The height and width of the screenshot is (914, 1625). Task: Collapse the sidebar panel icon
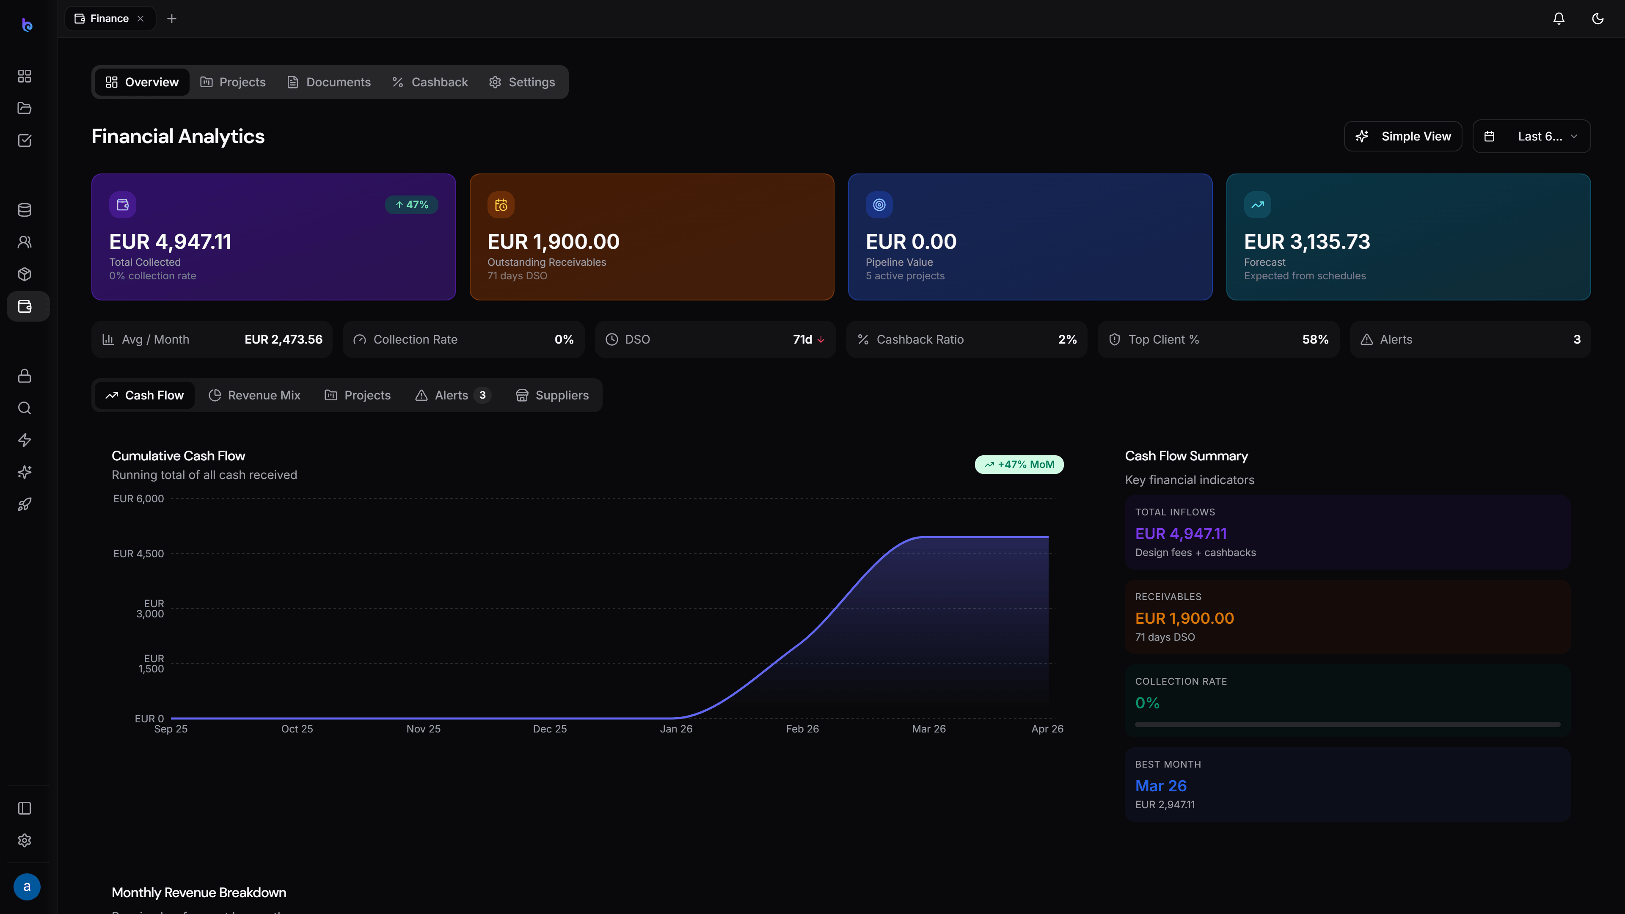(25, 808)
